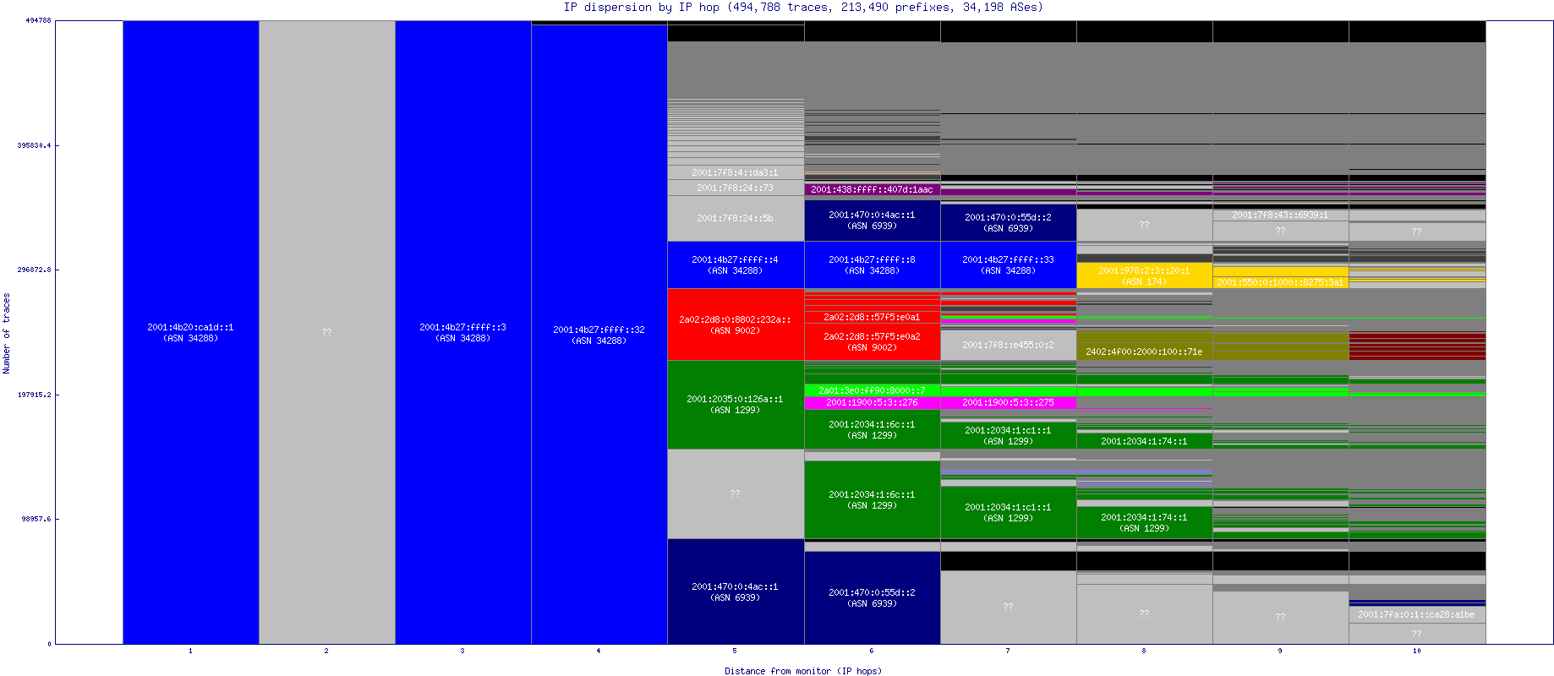Click the purple 2001:438:ffff::407d:1aac segment
Image resolution: width=1554 pixels, height=676 pixels.
pyautogui.click(x=872, y=189)
